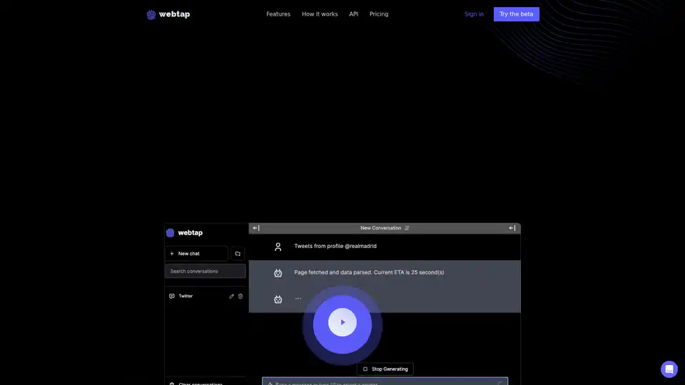Click the trash icon on Twitter row
685x385 pixels.
(240, 296)
